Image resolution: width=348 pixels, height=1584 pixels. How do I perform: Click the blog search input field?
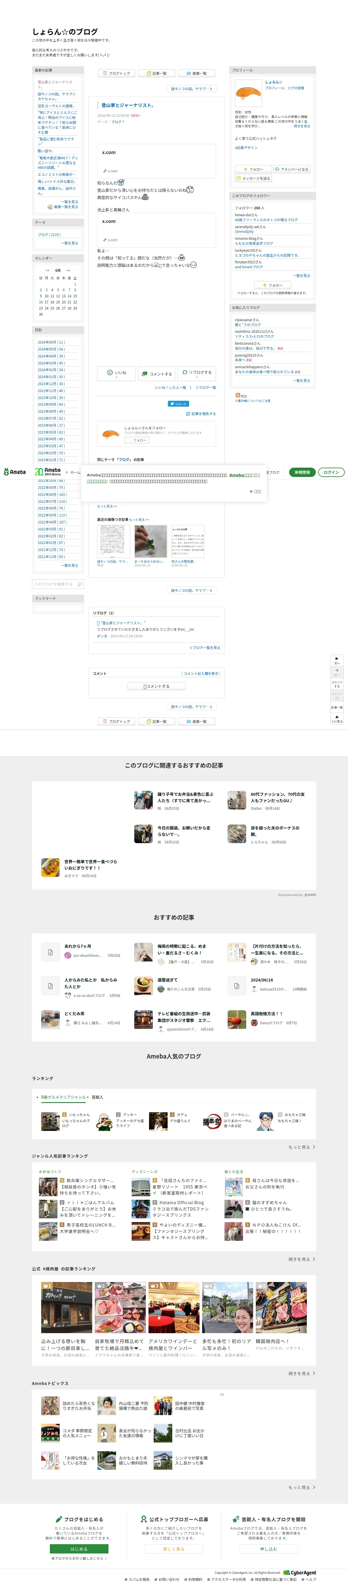click(53, 584)
